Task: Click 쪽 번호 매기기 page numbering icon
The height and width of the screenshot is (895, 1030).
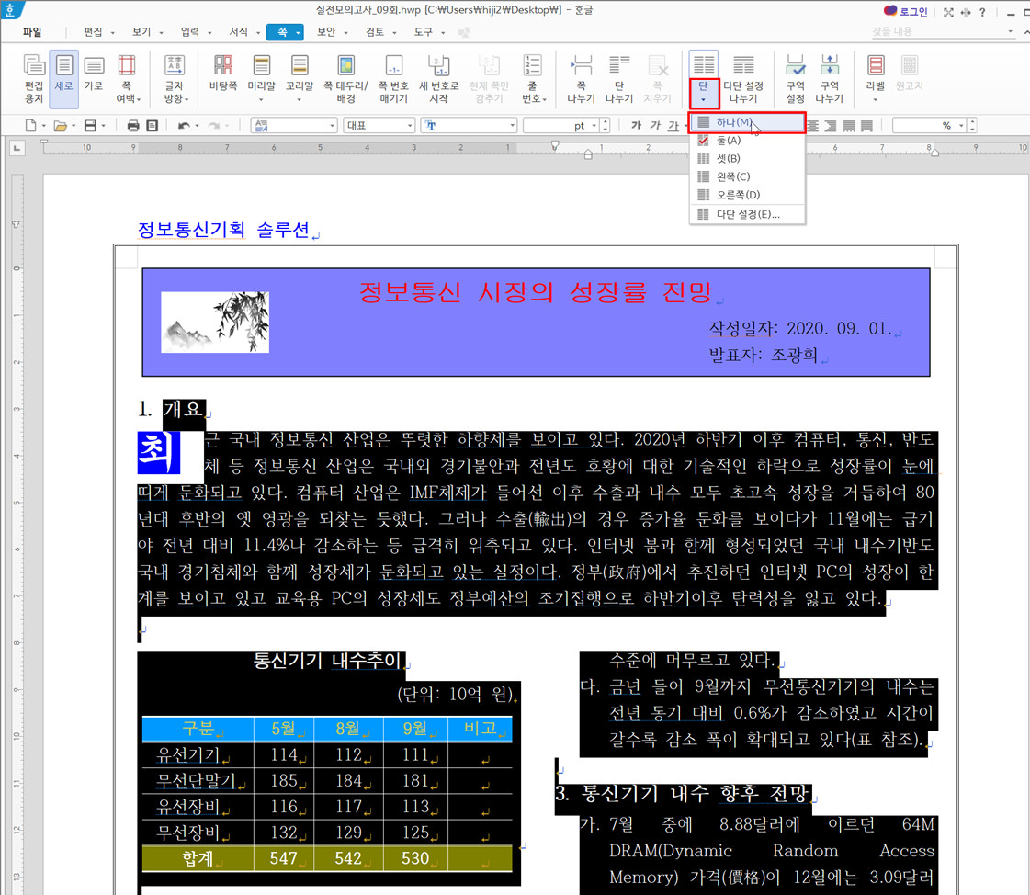Action: point(393,79)
